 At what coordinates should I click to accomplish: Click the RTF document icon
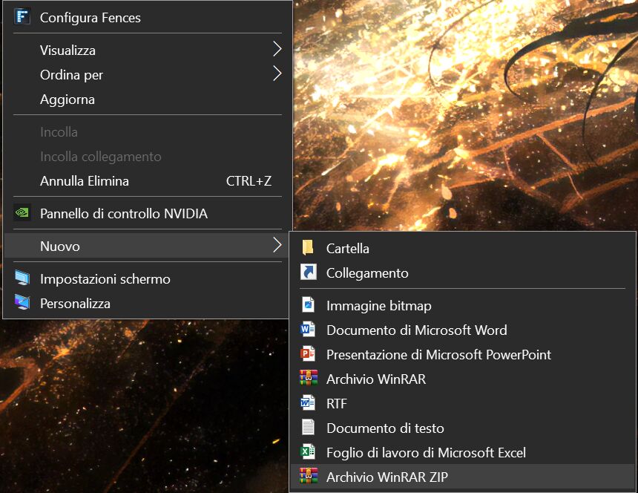point(308,403)
